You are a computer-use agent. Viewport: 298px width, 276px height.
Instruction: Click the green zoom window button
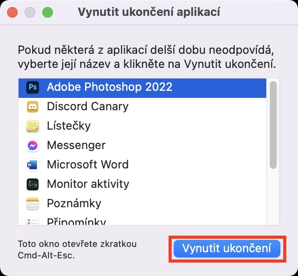47,12
